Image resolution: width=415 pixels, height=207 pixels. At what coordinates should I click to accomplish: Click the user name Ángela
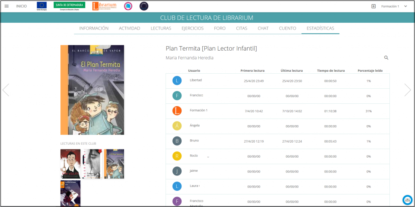[x=195, y=125]
